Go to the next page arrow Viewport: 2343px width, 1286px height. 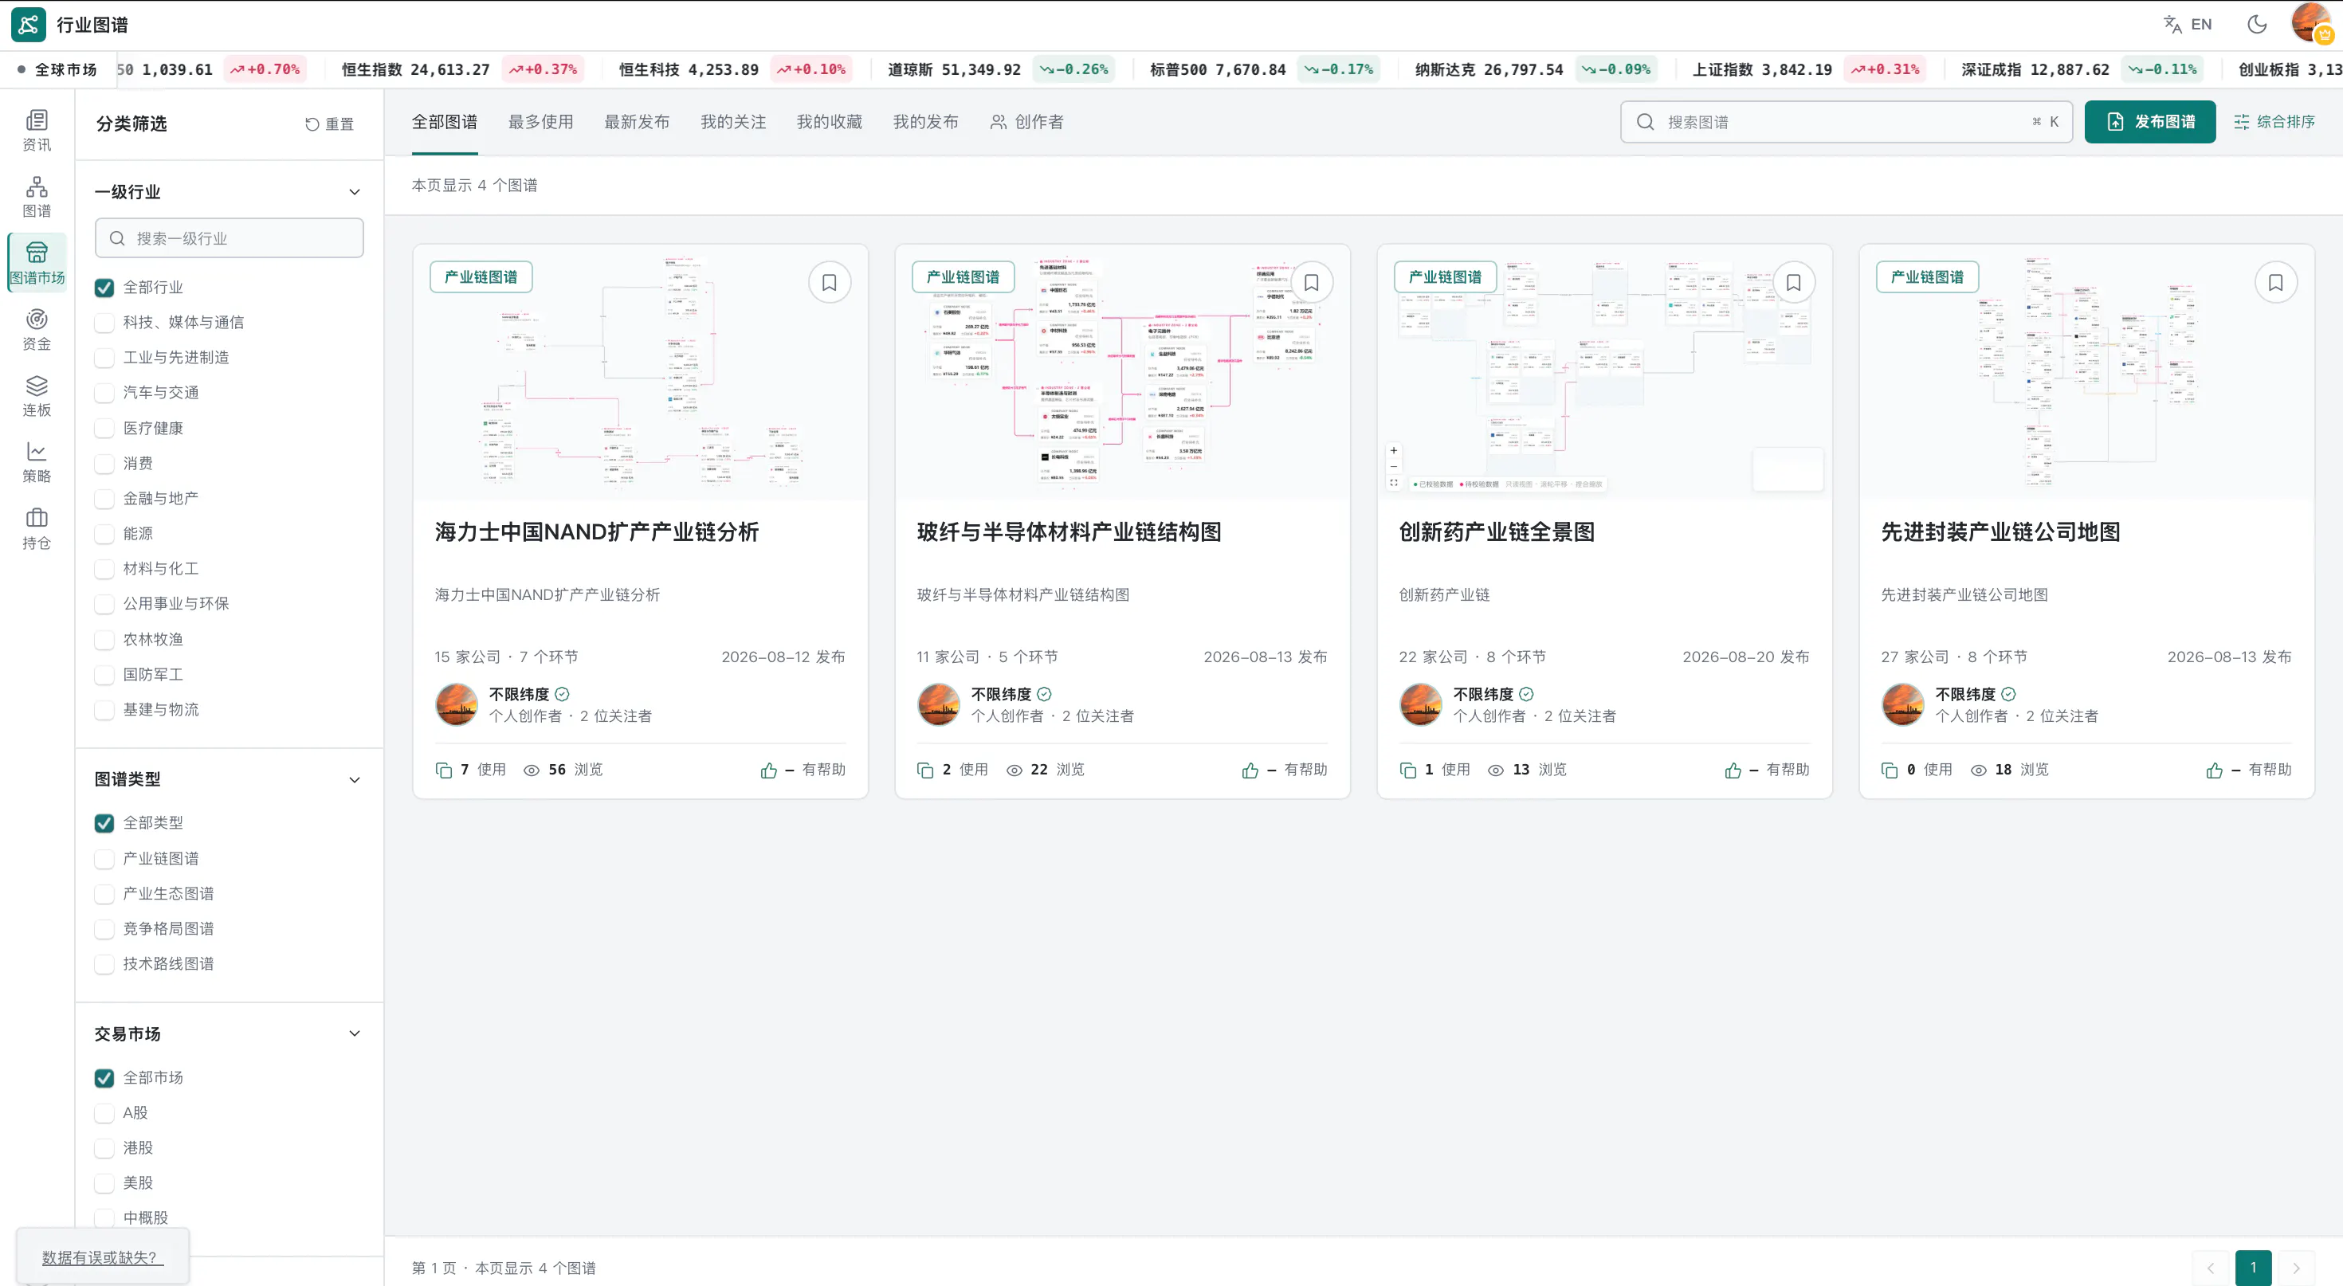2297,1268
